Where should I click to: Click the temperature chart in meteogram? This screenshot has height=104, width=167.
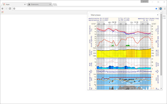click(124, 30)
